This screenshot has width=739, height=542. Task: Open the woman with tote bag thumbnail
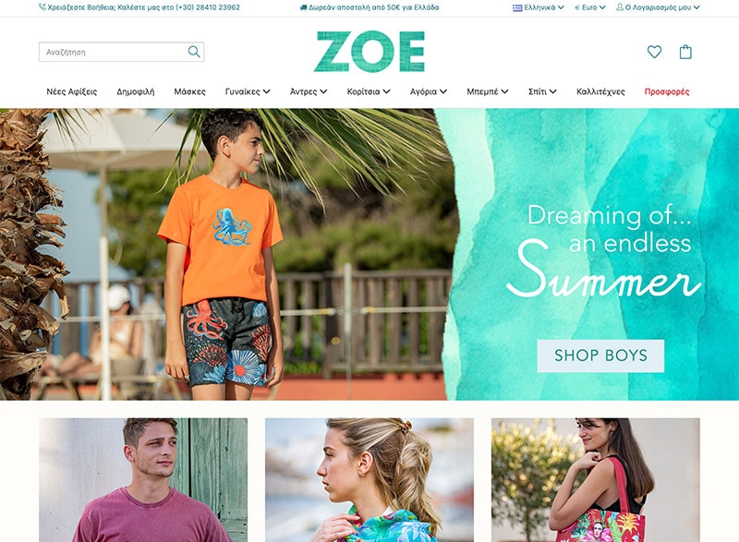(x=595, y=480)
